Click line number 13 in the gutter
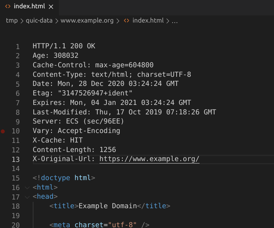 pos(16,160)
